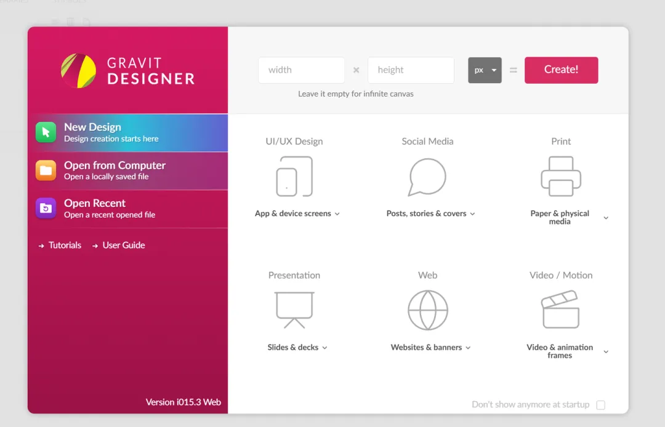Viewport: 665px width, 427px height.
Task: Select the Social Media speech bubble icon
Action: tap(427, 177)
